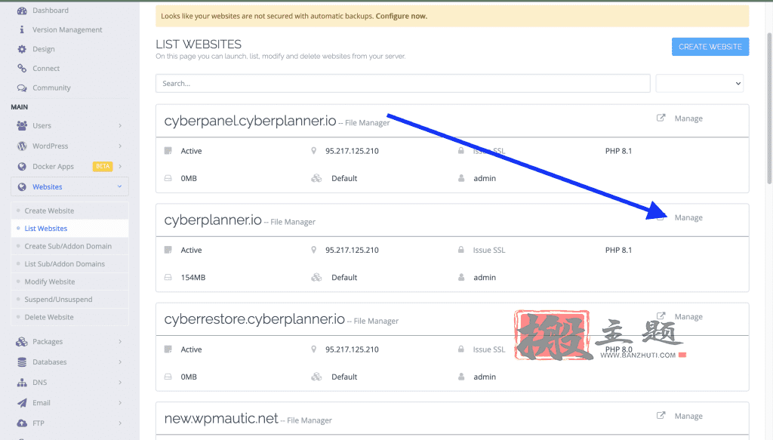Click lock icon in cyberplanner.io row
The height and width of the screenshot is (440, 773).
pos(461,250)
